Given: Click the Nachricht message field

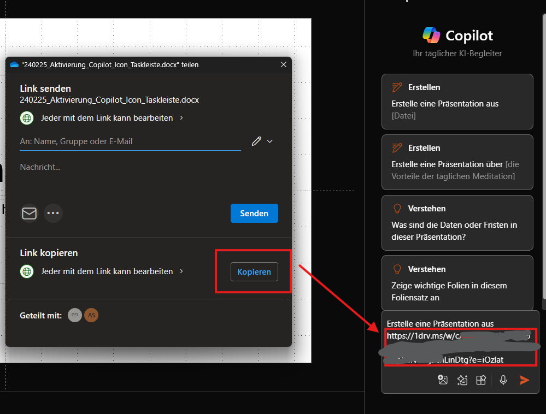Looking at the screenshot, I should pos(149,167).
